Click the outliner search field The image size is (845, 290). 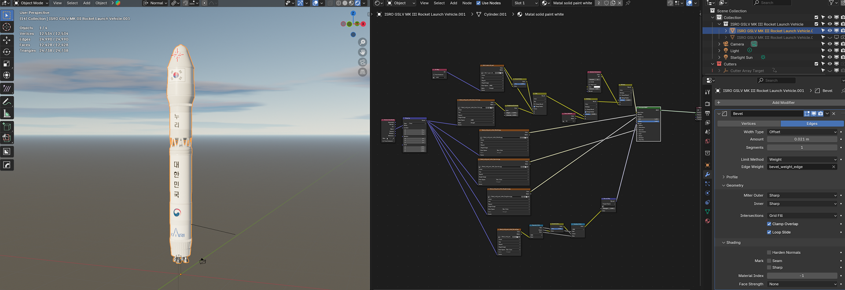click(772, 3)
